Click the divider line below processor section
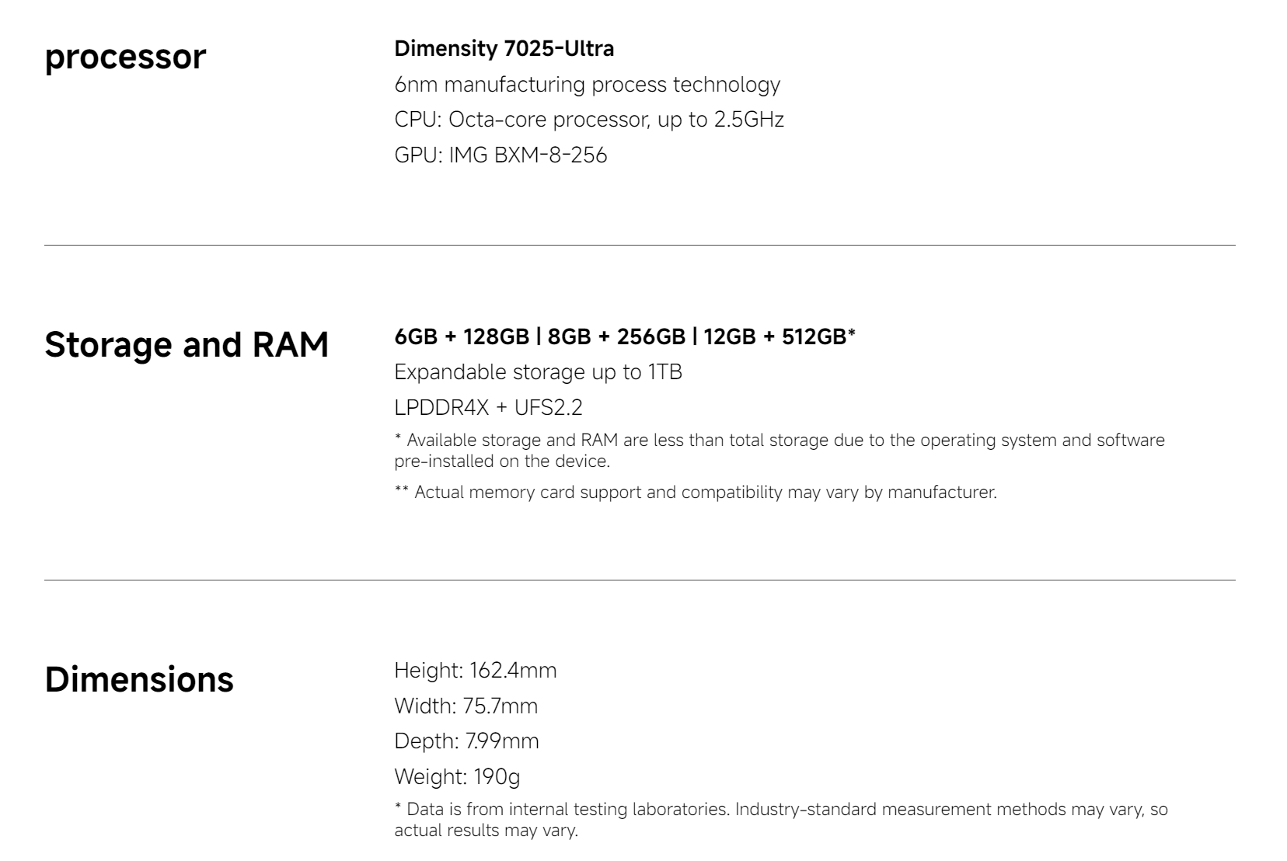Viewport: 1287px width, 861px height. click(x=640, y=246)
